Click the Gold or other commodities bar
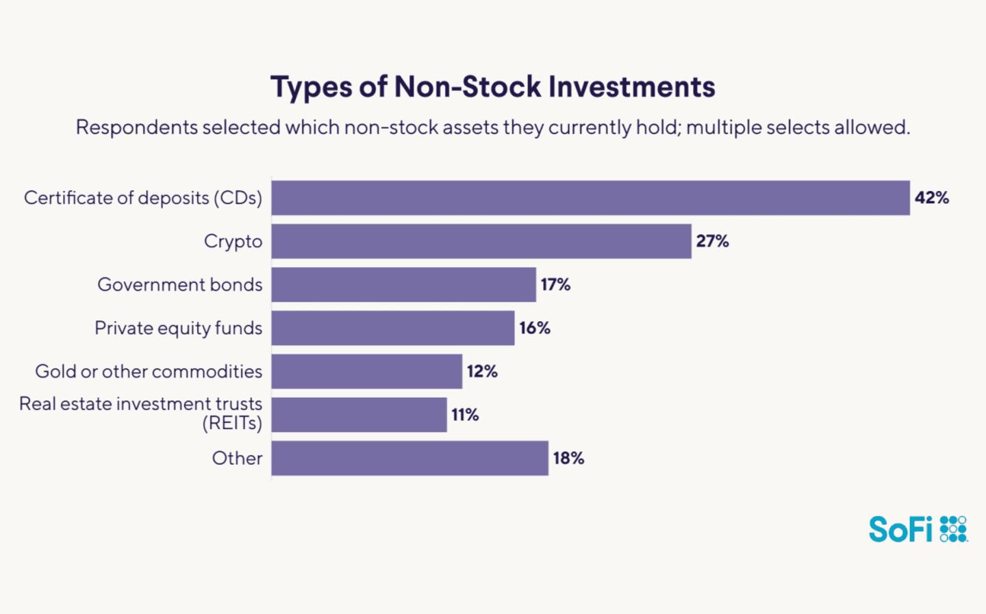The height and width of the screenshot is (614, 986). pos(366,371)
